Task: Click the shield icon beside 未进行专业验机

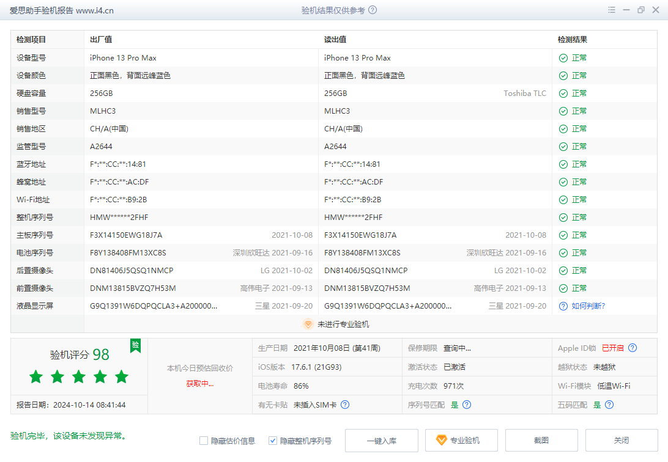Action: pos(308,324)
